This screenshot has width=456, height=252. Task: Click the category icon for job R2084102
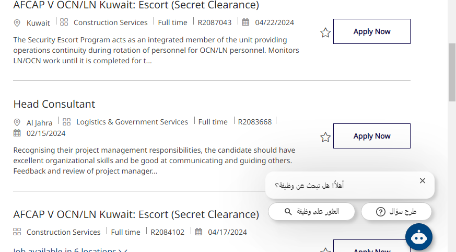pyautogui.click(x=17, y=232)
